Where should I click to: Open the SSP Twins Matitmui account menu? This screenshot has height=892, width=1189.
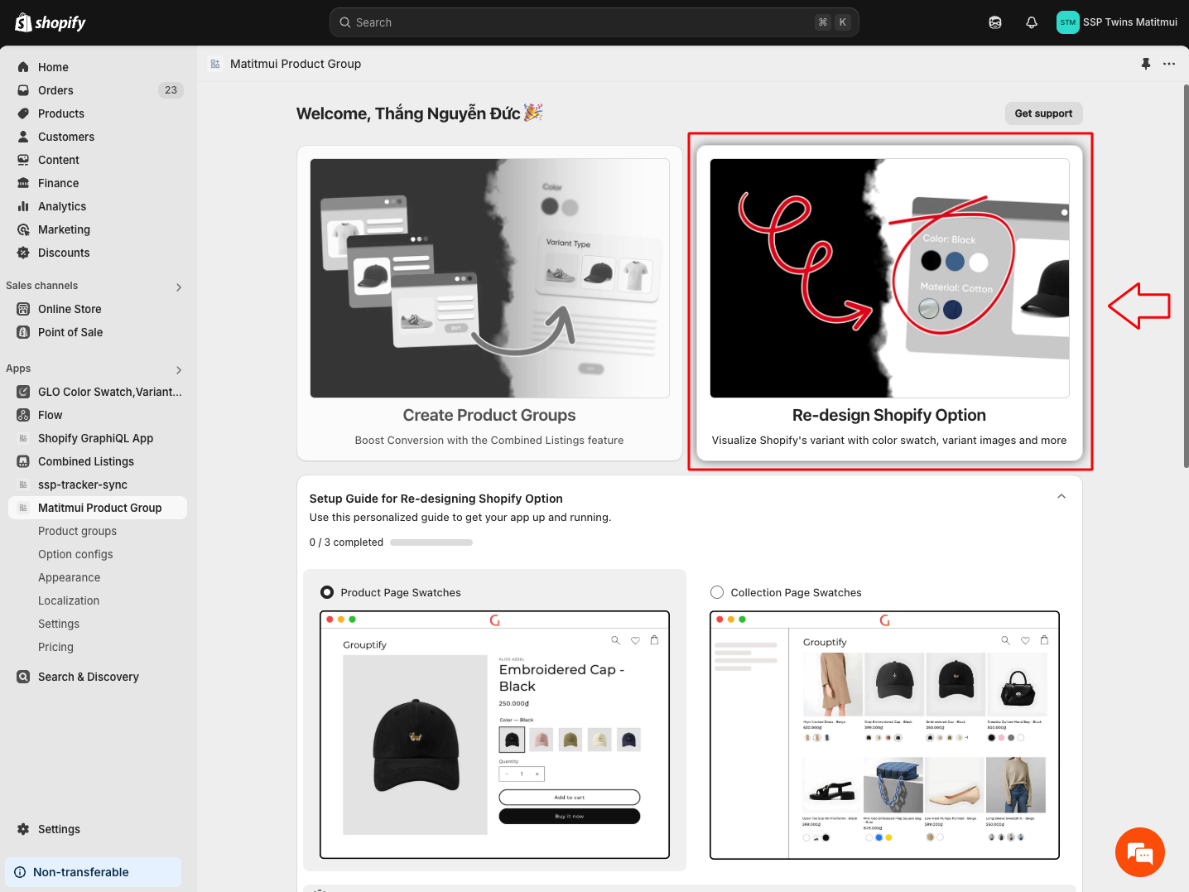(1117, 22)
